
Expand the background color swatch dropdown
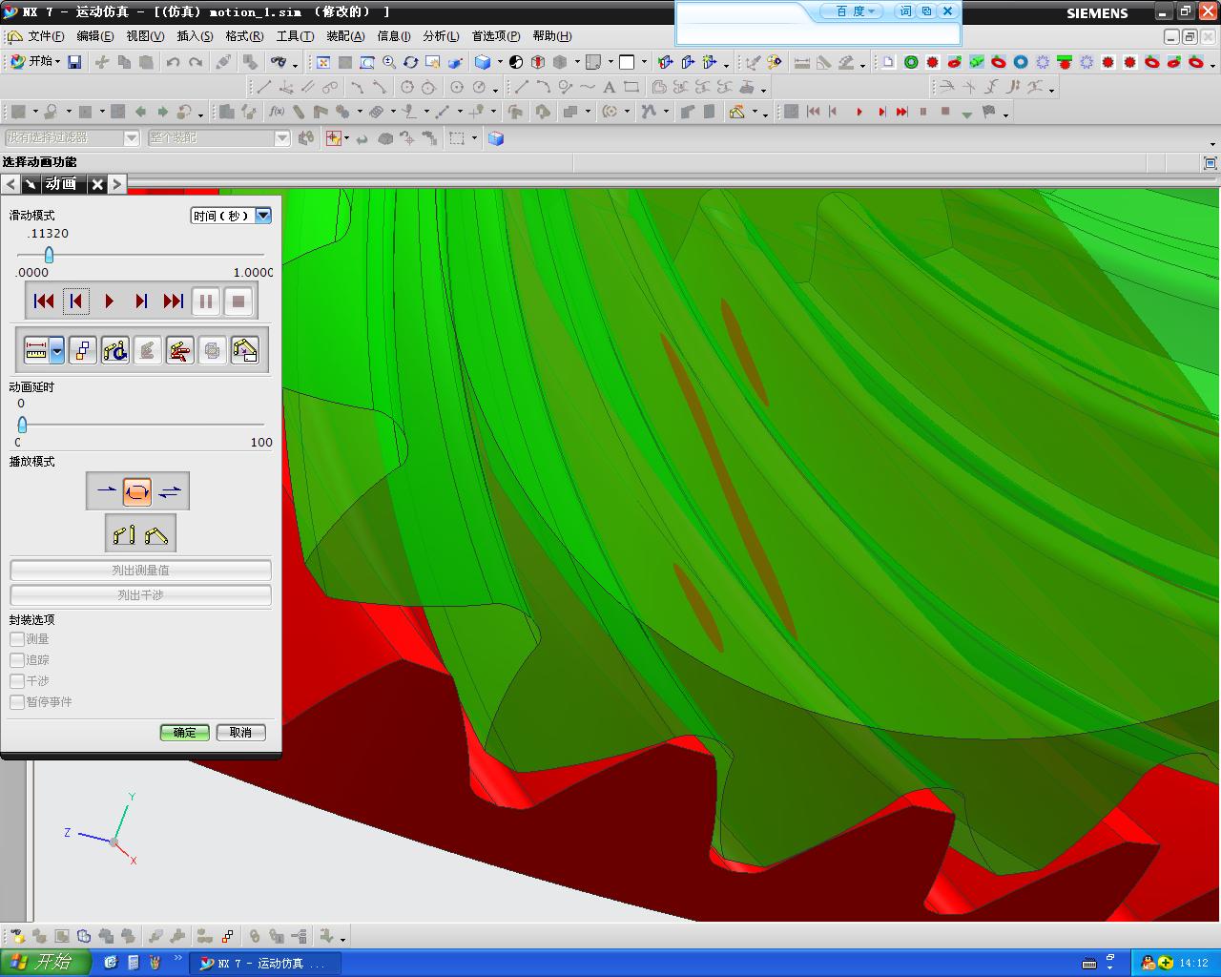point(644,63)
